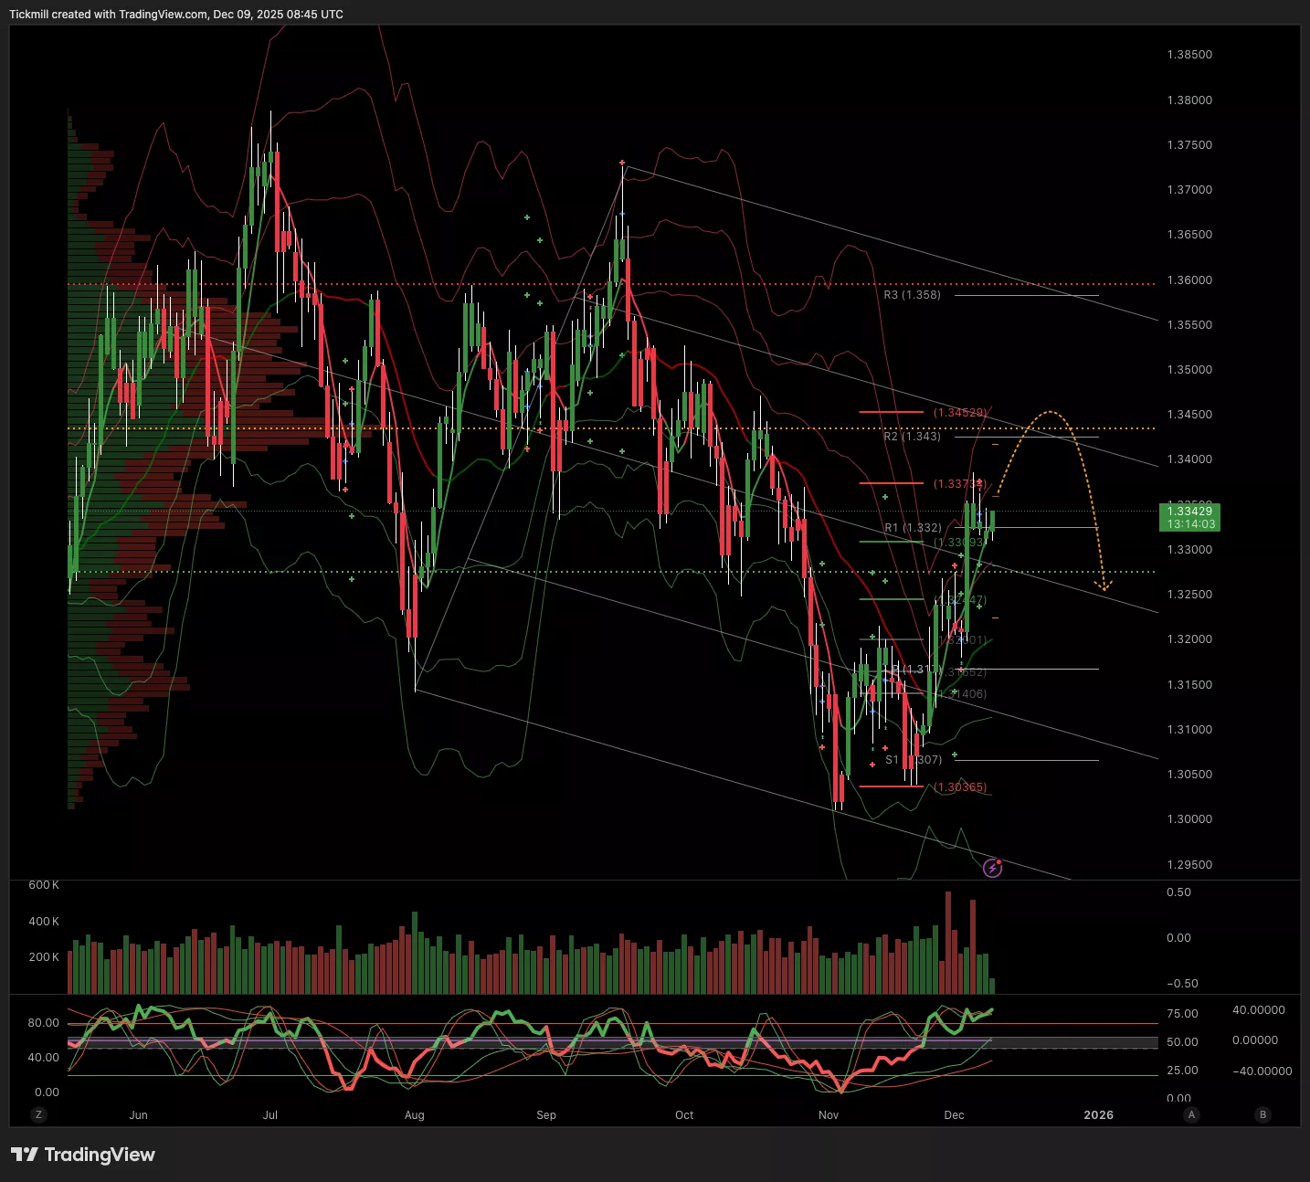Click the red 1.30365 level label
The image size is (1310, 1182).
pyautogui.click(x=960, y=787)
